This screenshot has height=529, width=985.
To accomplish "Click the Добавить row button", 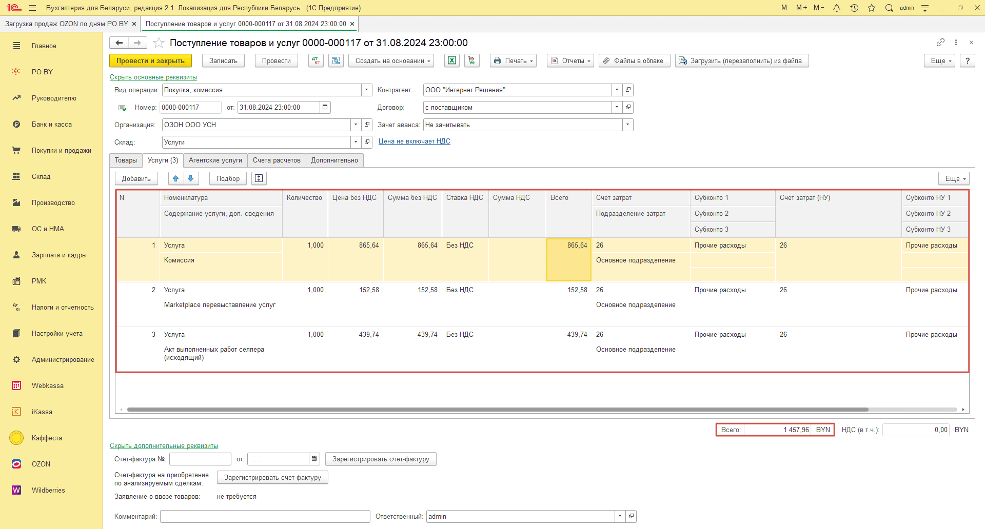I will [x=136, y=178].
